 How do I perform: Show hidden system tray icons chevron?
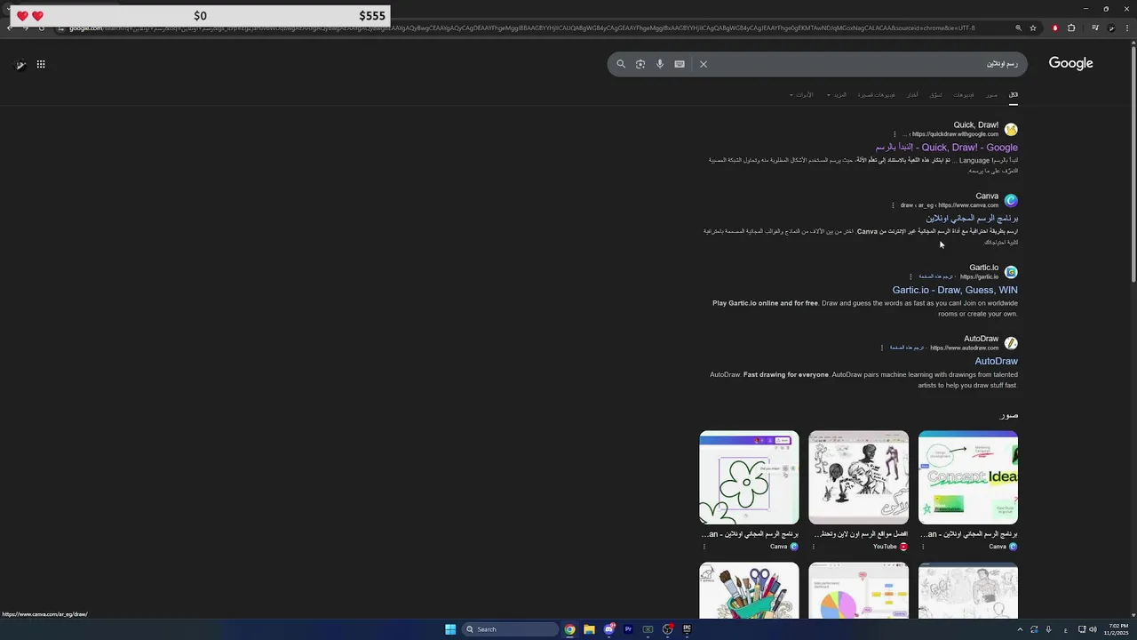pyautogui.click(x=1020, y=629)
